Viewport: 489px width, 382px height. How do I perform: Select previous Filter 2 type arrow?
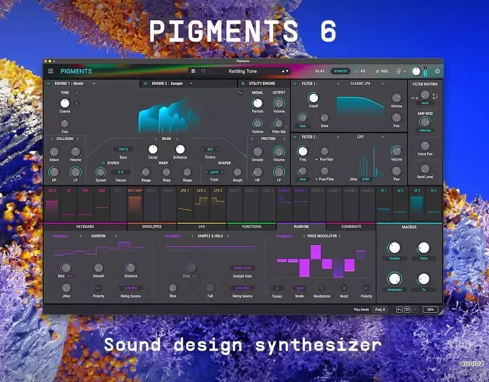(338, 137)
